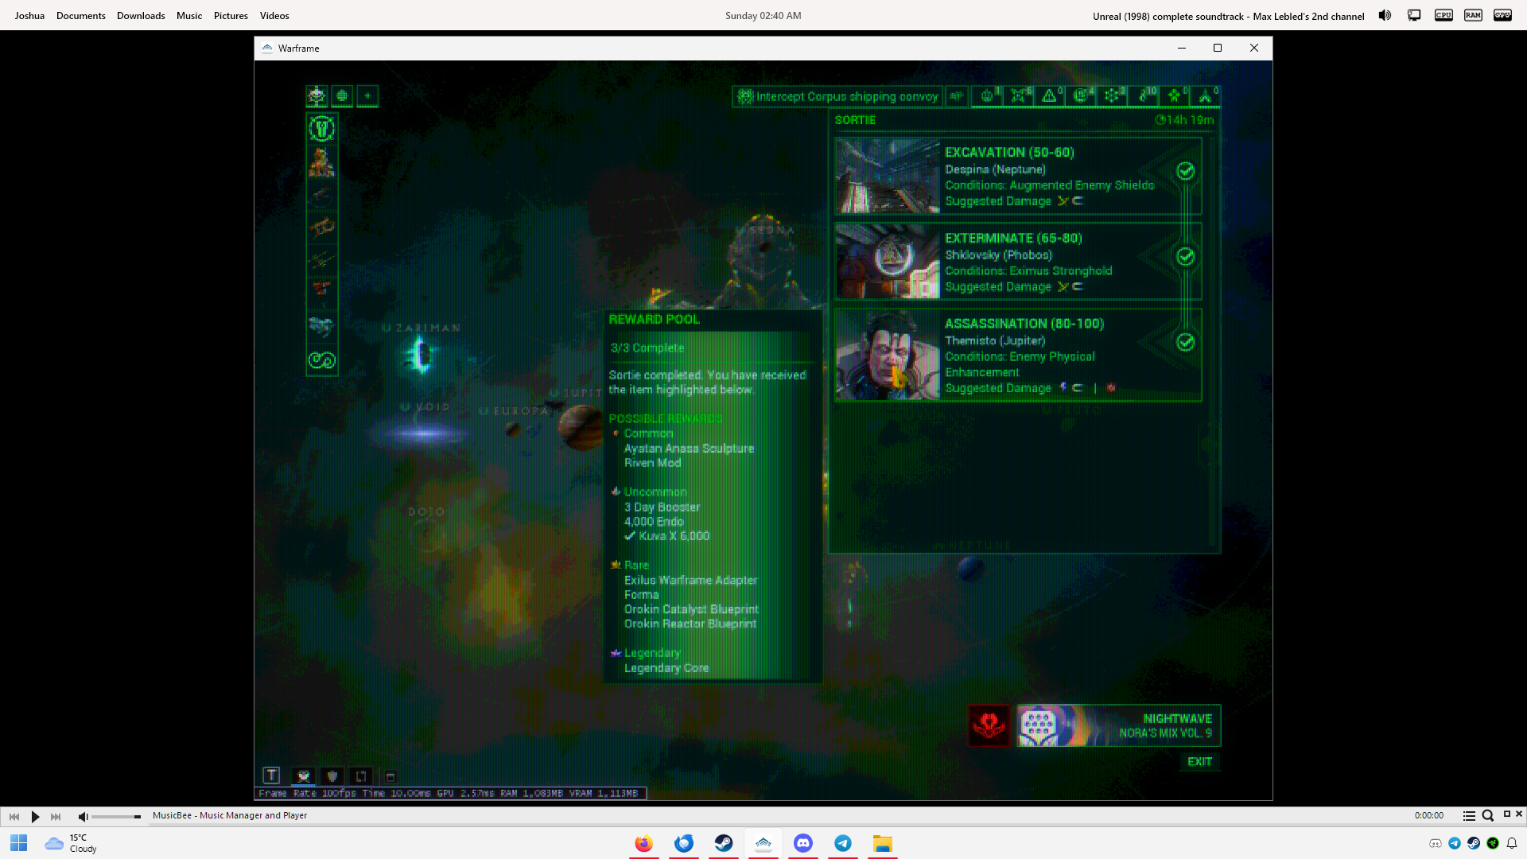Click the Orokin Reactor Blueprint reward entry
This screenshot has width=1527, height=859.
pos(690,624)
